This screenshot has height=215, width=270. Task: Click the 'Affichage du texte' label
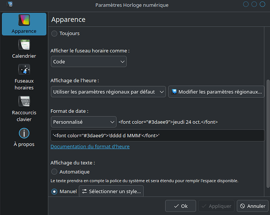[x=73, y=163]
